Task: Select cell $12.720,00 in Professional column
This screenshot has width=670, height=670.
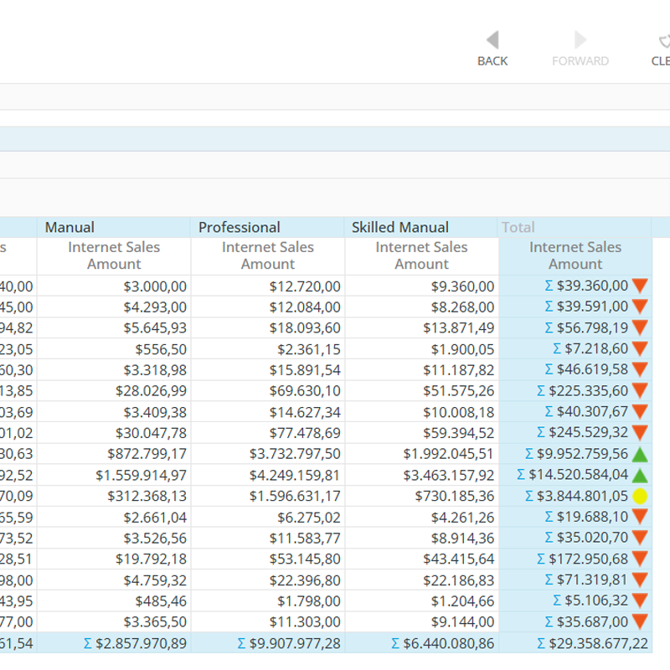Action: (267, 286)
